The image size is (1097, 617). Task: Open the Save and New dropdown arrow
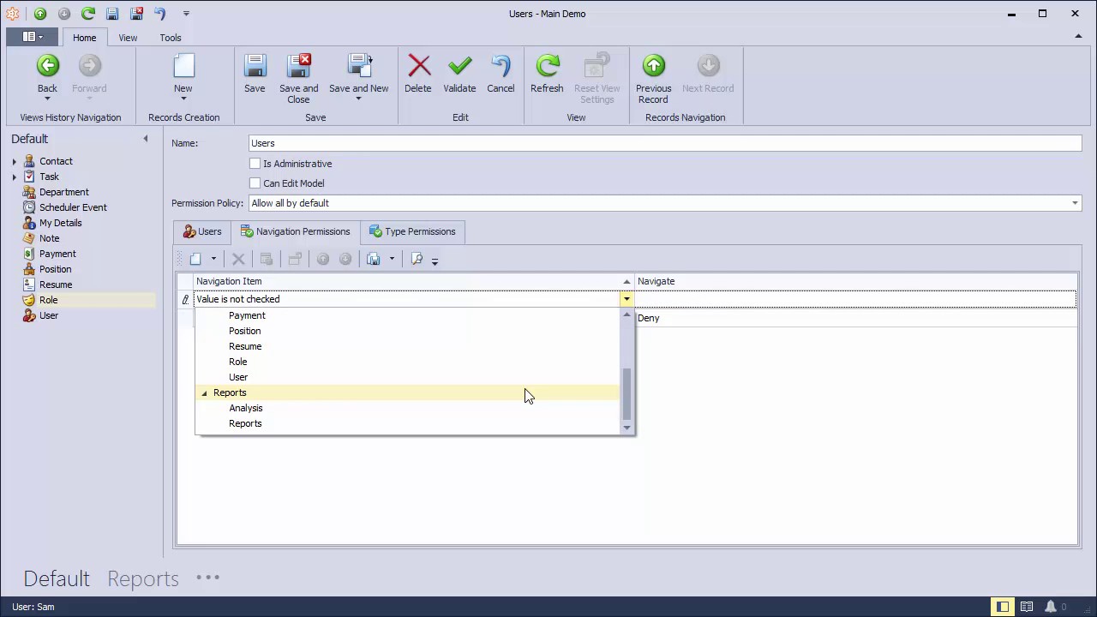tap(358, 99)
